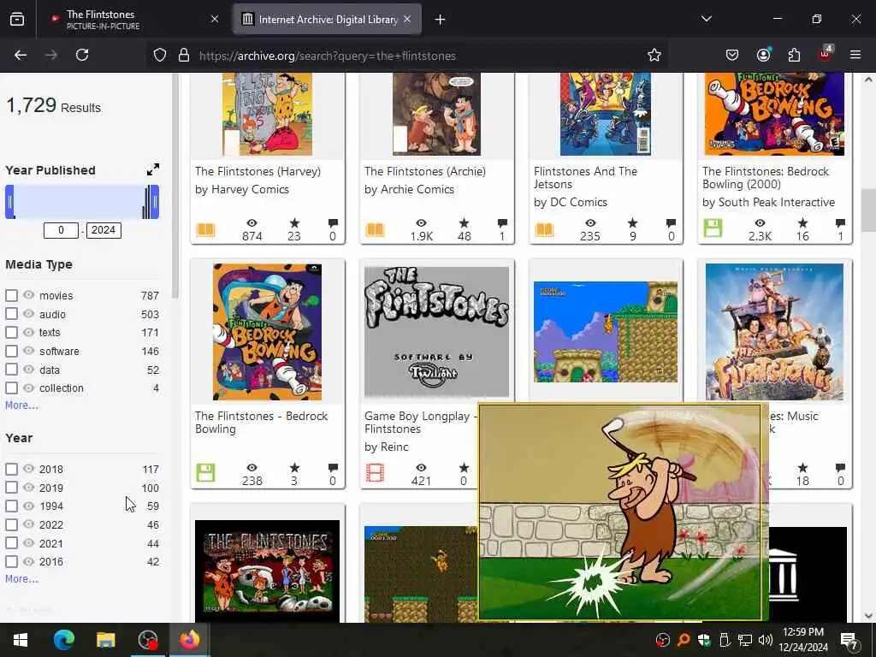This screenshot has width=876, height=657.
Task: Close The Flintstones picture-in-picture tab
Action: coord(215,20)
